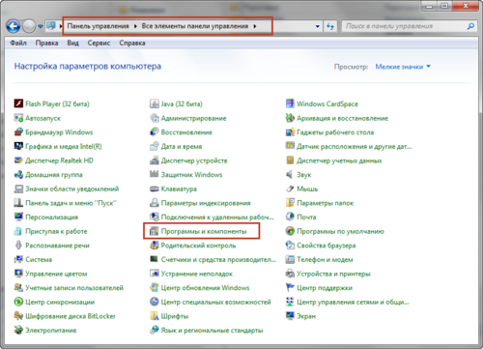Click the Брандмауэр Windows icon
Image resolution: width=483 pixels, height=349 pixels.
pos(18,131)
